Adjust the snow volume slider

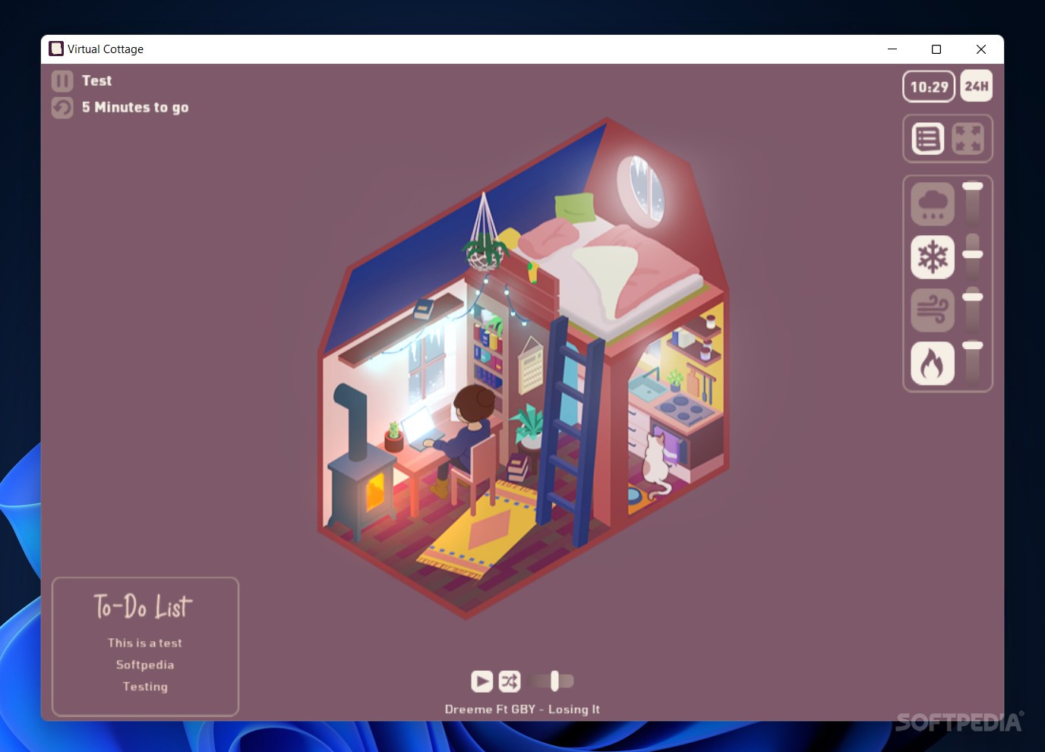click(973, 256)
